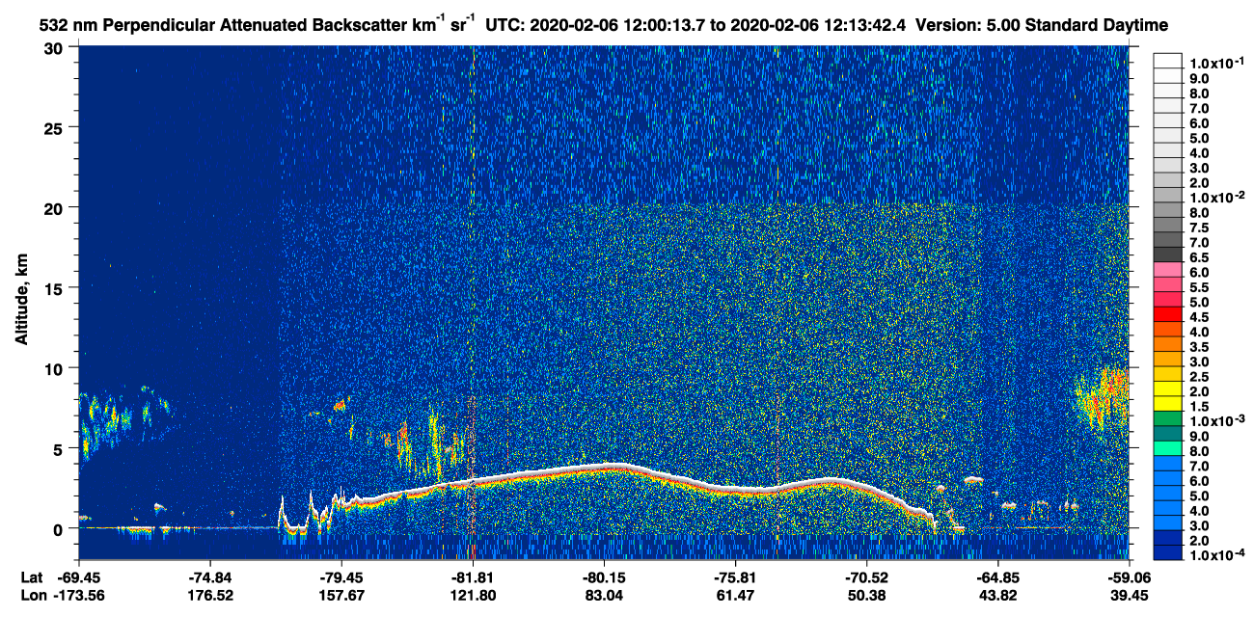1254x643 pixels.
Task: Pick the darkest gray colorbar swatch above 6.5
Action: coord(1167,254)
